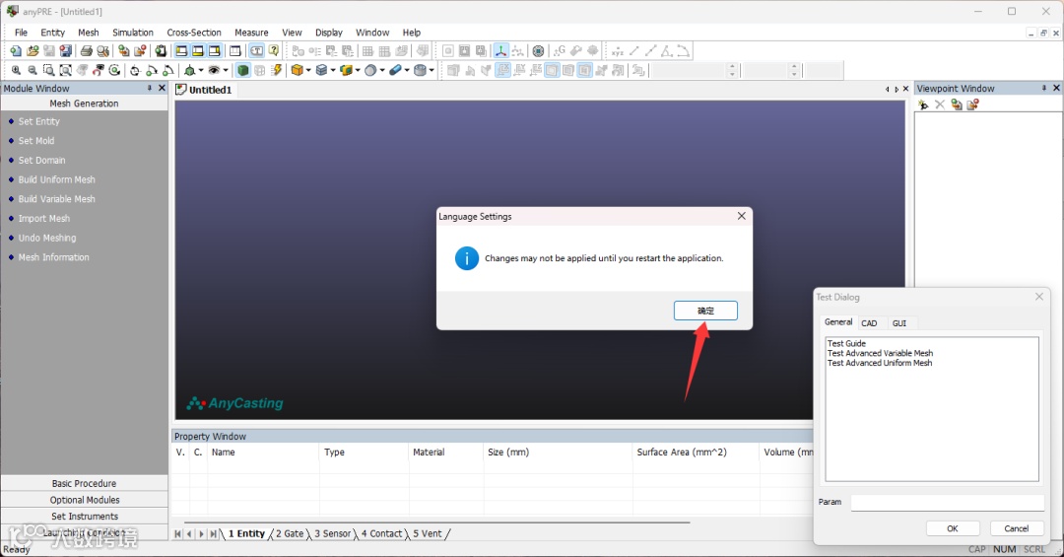Click the Print icon
The height and width of the screenshot is (557, 1064).
point(86,51)
